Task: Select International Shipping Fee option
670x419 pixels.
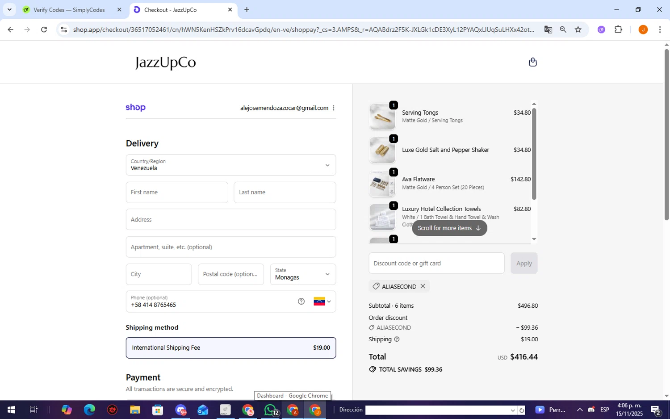Action: click(231, 348)
